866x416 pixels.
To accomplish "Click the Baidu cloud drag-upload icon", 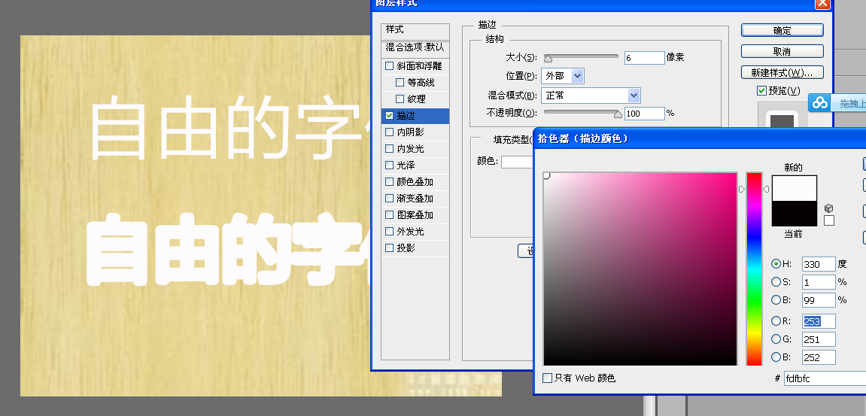I will coord(820,103).
